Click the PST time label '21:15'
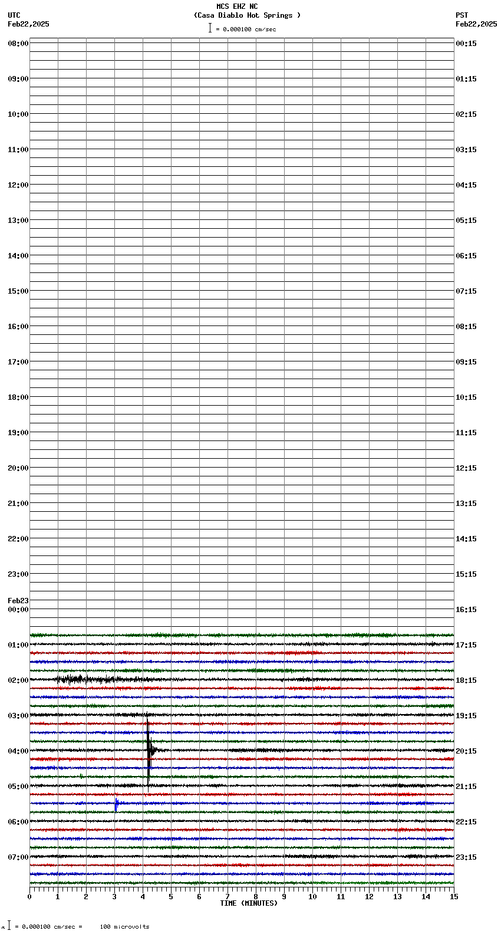Image resolution: width=501 pixels, height=934 pixels. 466,787
